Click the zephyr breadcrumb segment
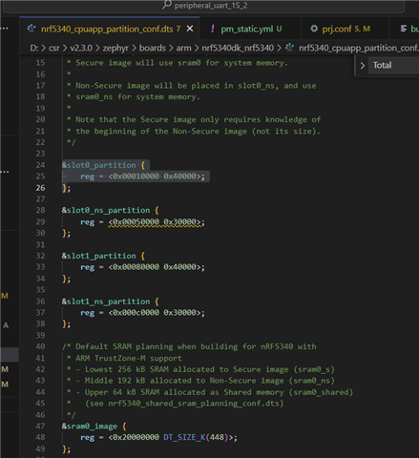 pyautogui.click(x=115, y=48)
